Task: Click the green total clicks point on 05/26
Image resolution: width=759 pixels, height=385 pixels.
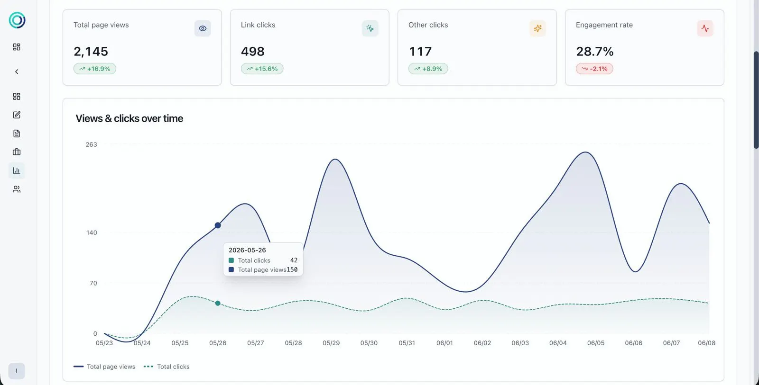Action: (218, 303)
